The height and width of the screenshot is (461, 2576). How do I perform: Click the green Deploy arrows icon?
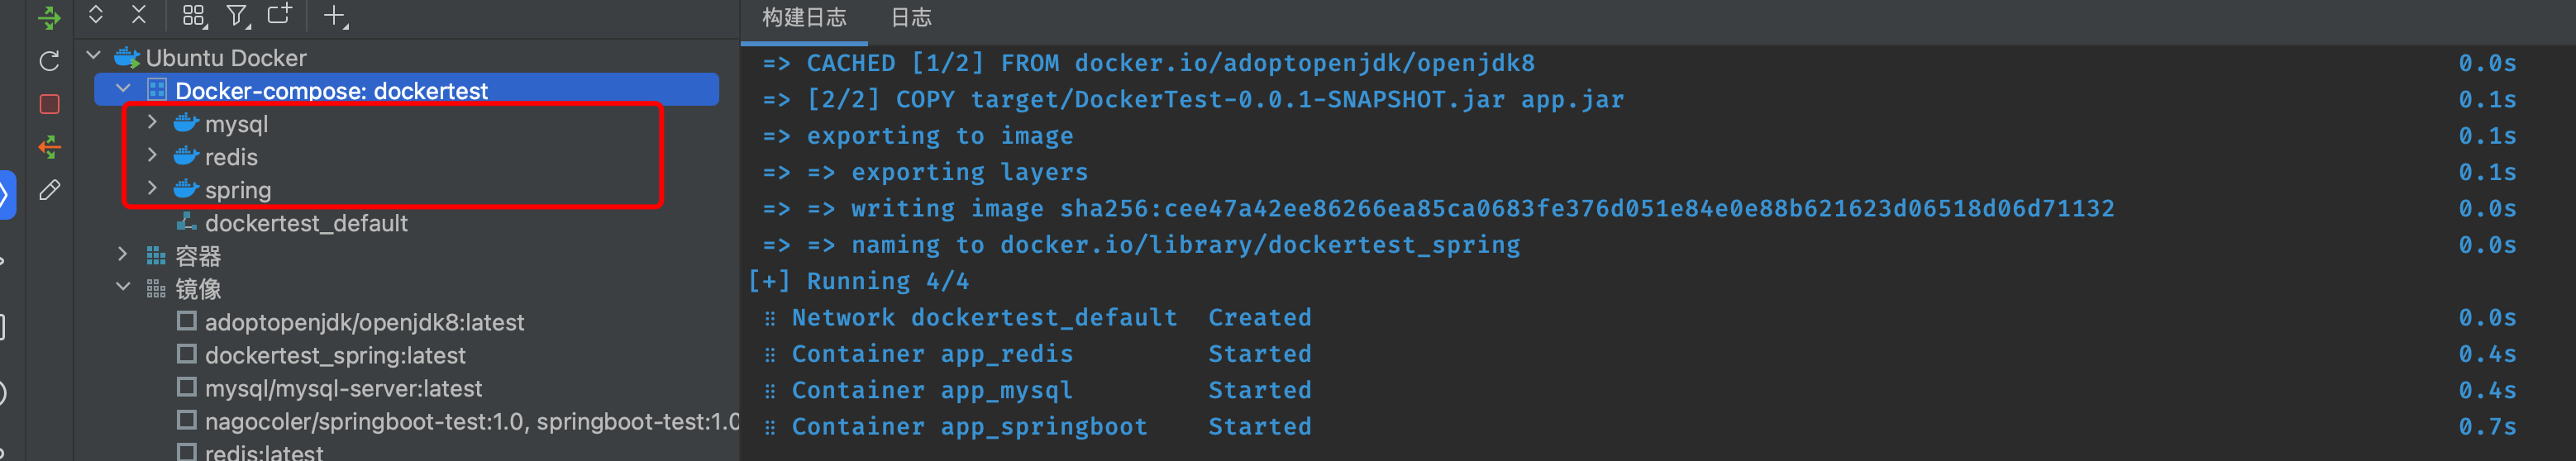[x=49, y=17]
